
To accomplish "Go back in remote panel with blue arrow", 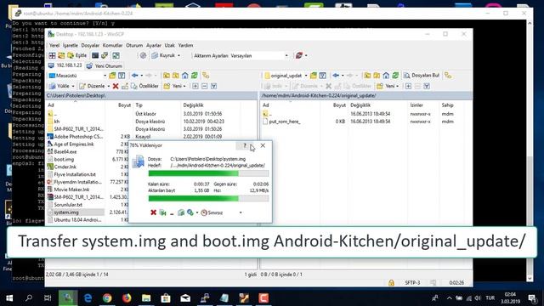I will pyautogui.click(x=336, y=76).
